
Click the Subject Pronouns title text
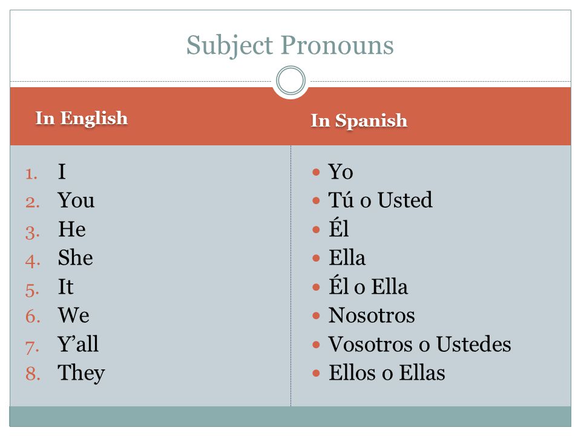tap(290, 45)
